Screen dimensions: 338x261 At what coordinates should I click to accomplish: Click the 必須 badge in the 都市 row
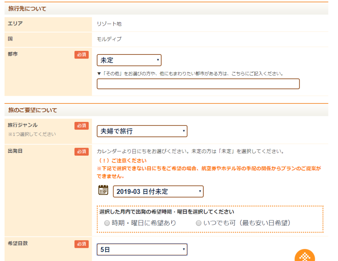(x=82, y=55)
